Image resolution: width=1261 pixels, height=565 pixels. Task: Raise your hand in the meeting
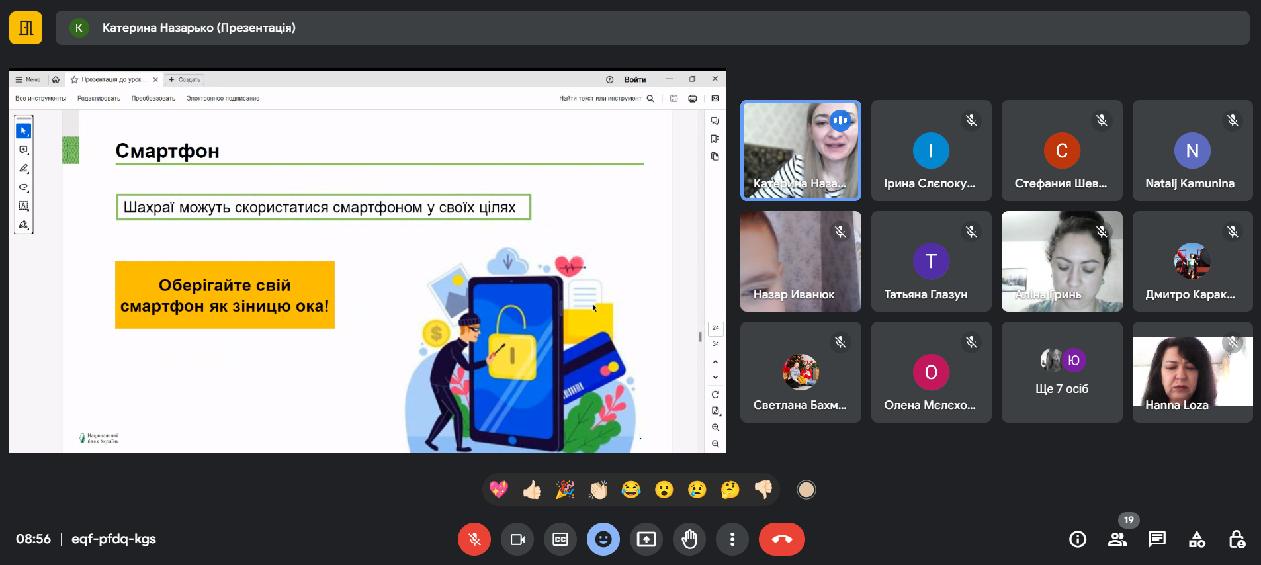pyautogui.click(x=689, y=539)
